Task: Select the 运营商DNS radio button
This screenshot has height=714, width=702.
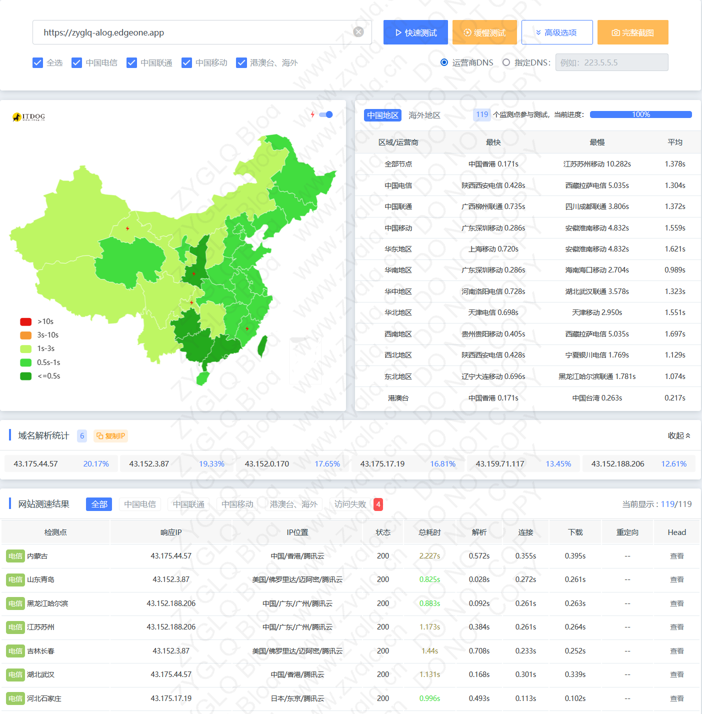Action: [x=444, y=62]
